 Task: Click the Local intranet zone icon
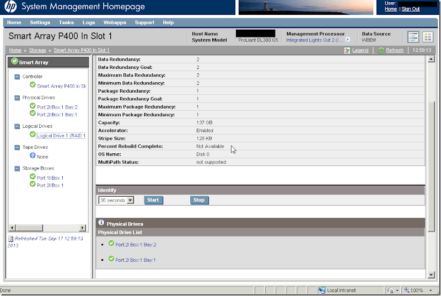(x=322, y=290)
